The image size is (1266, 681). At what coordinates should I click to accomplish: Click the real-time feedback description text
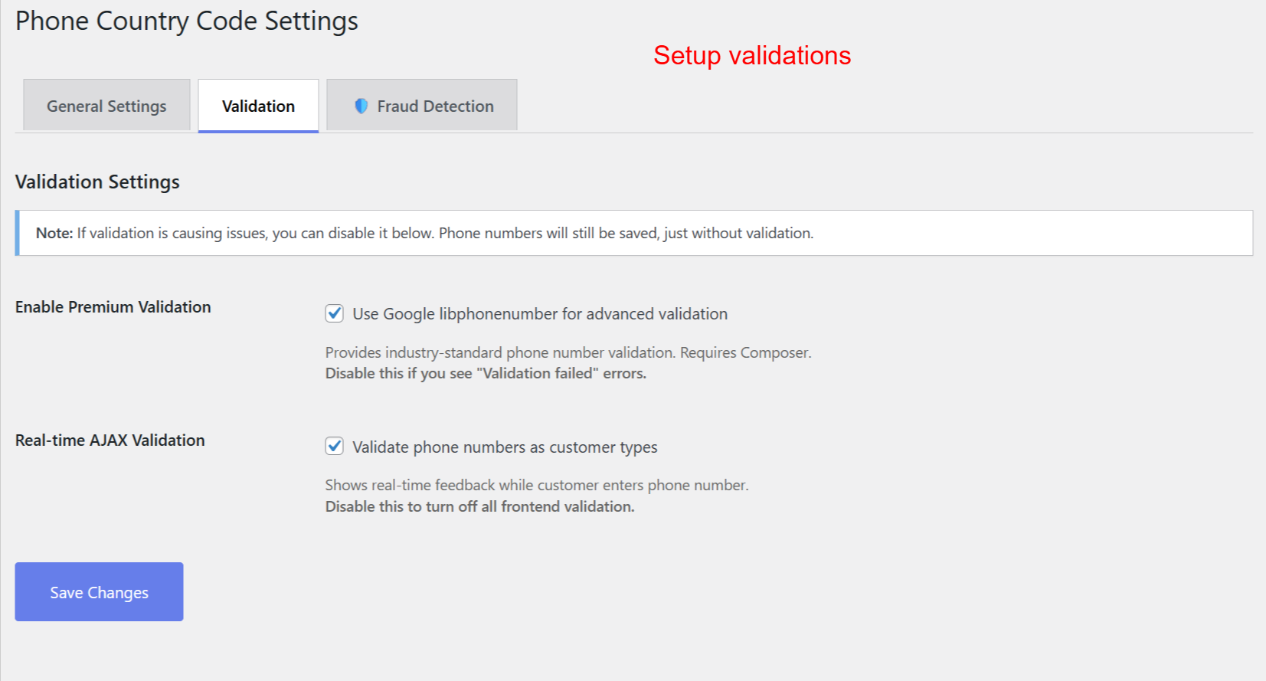(536, 484)
